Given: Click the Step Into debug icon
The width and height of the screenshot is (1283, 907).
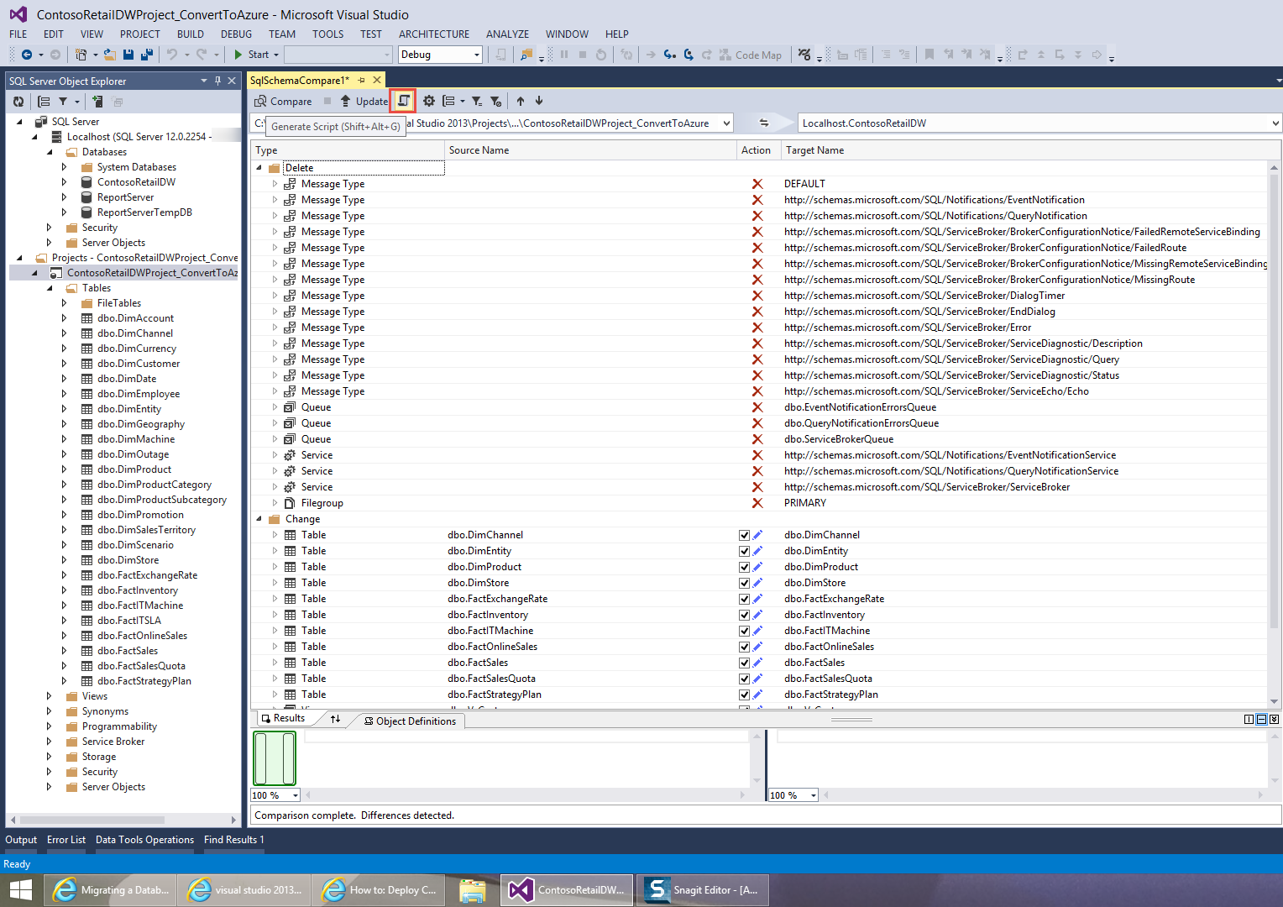Looking at the screenshot, I should click(x=669, y=55).
